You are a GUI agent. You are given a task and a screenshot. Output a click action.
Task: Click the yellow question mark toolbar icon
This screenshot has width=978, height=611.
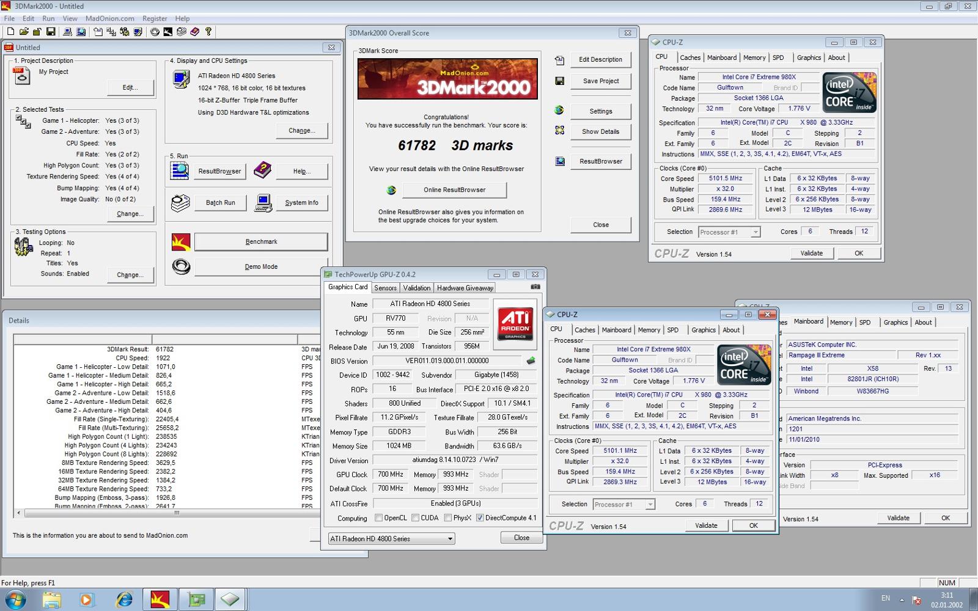click(208, 32)
